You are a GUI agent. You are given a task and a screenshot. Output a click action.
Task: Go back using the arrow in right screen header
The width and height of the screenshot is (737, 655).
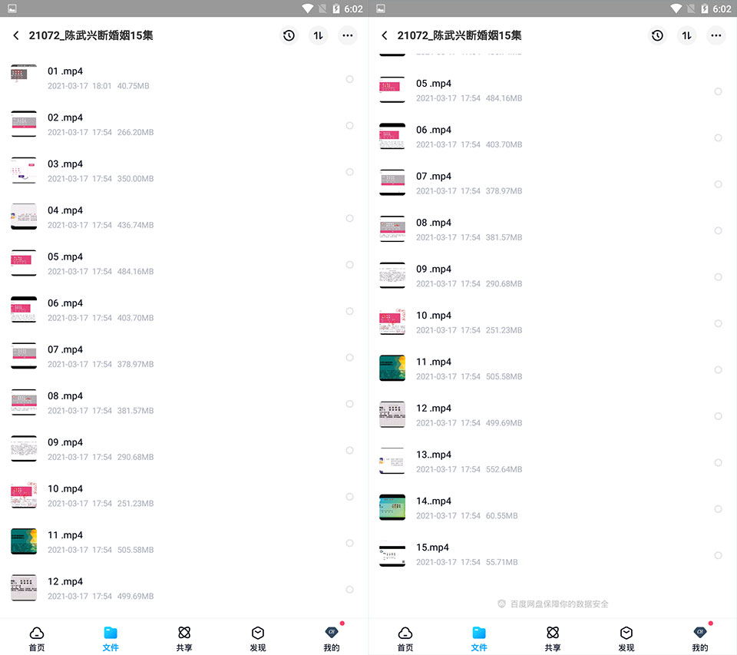click(x=385, y=35)
